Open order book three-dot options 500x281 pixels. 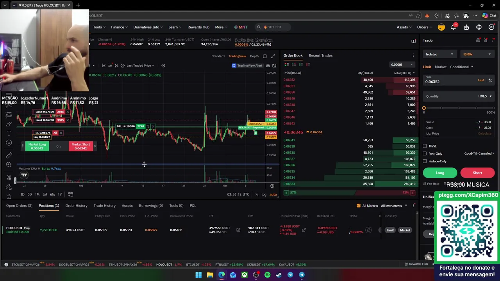click(x=413, y=55)
